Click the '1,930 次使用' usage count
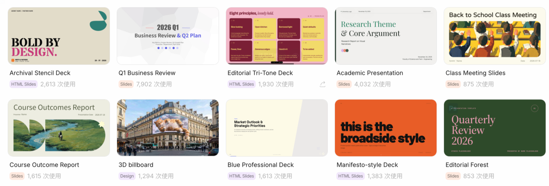The image size is (549, 186). tap(276, 84)
